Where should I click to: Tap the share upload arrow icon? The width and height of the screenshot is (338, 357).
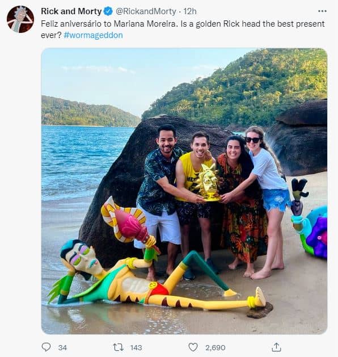tap(276, 347)
